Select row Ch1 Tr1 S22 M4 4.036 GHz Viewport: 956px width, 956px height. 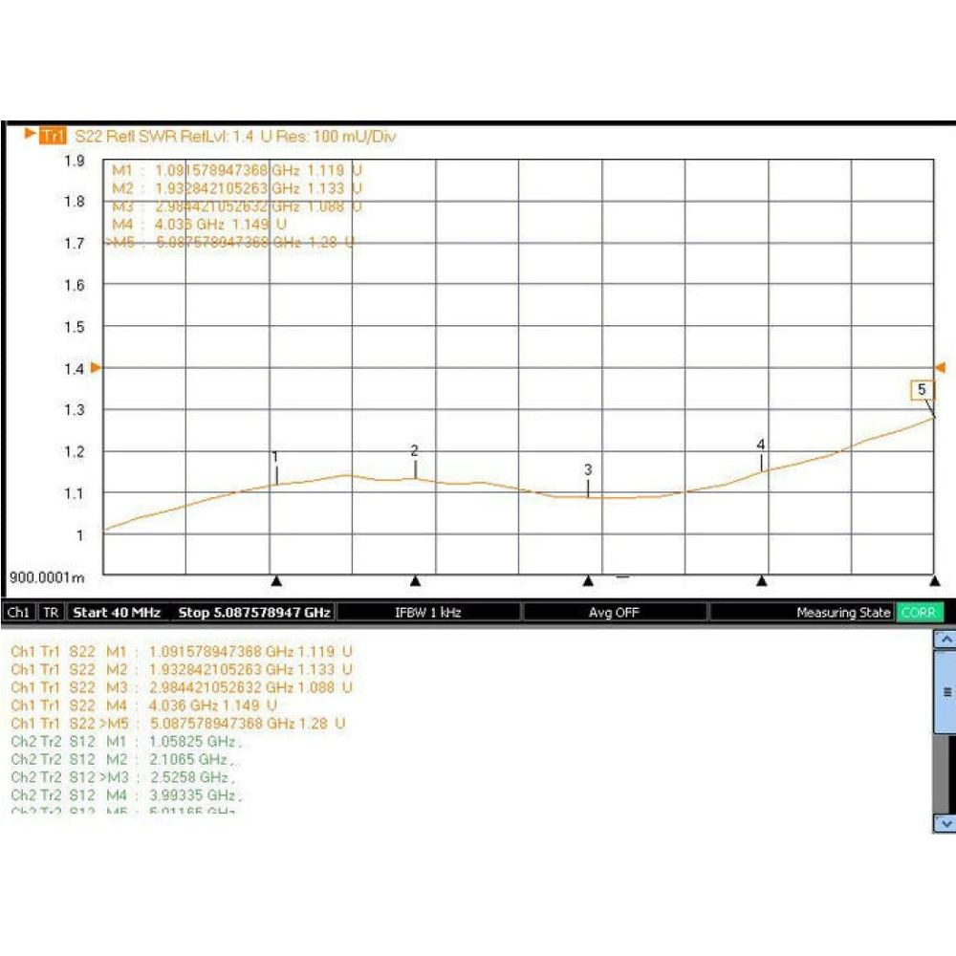pyautogui.click(x=144, y=706)
